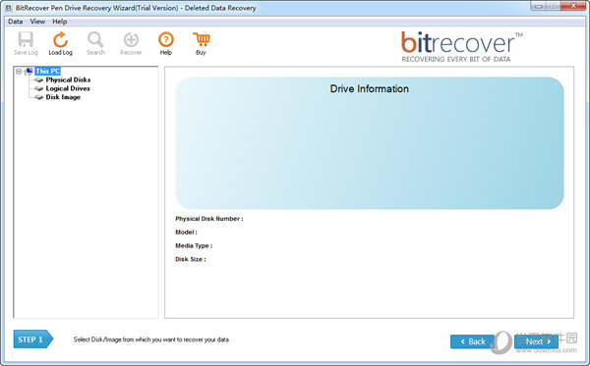
Task: Click the Drive Information heading
Action: 369,89
